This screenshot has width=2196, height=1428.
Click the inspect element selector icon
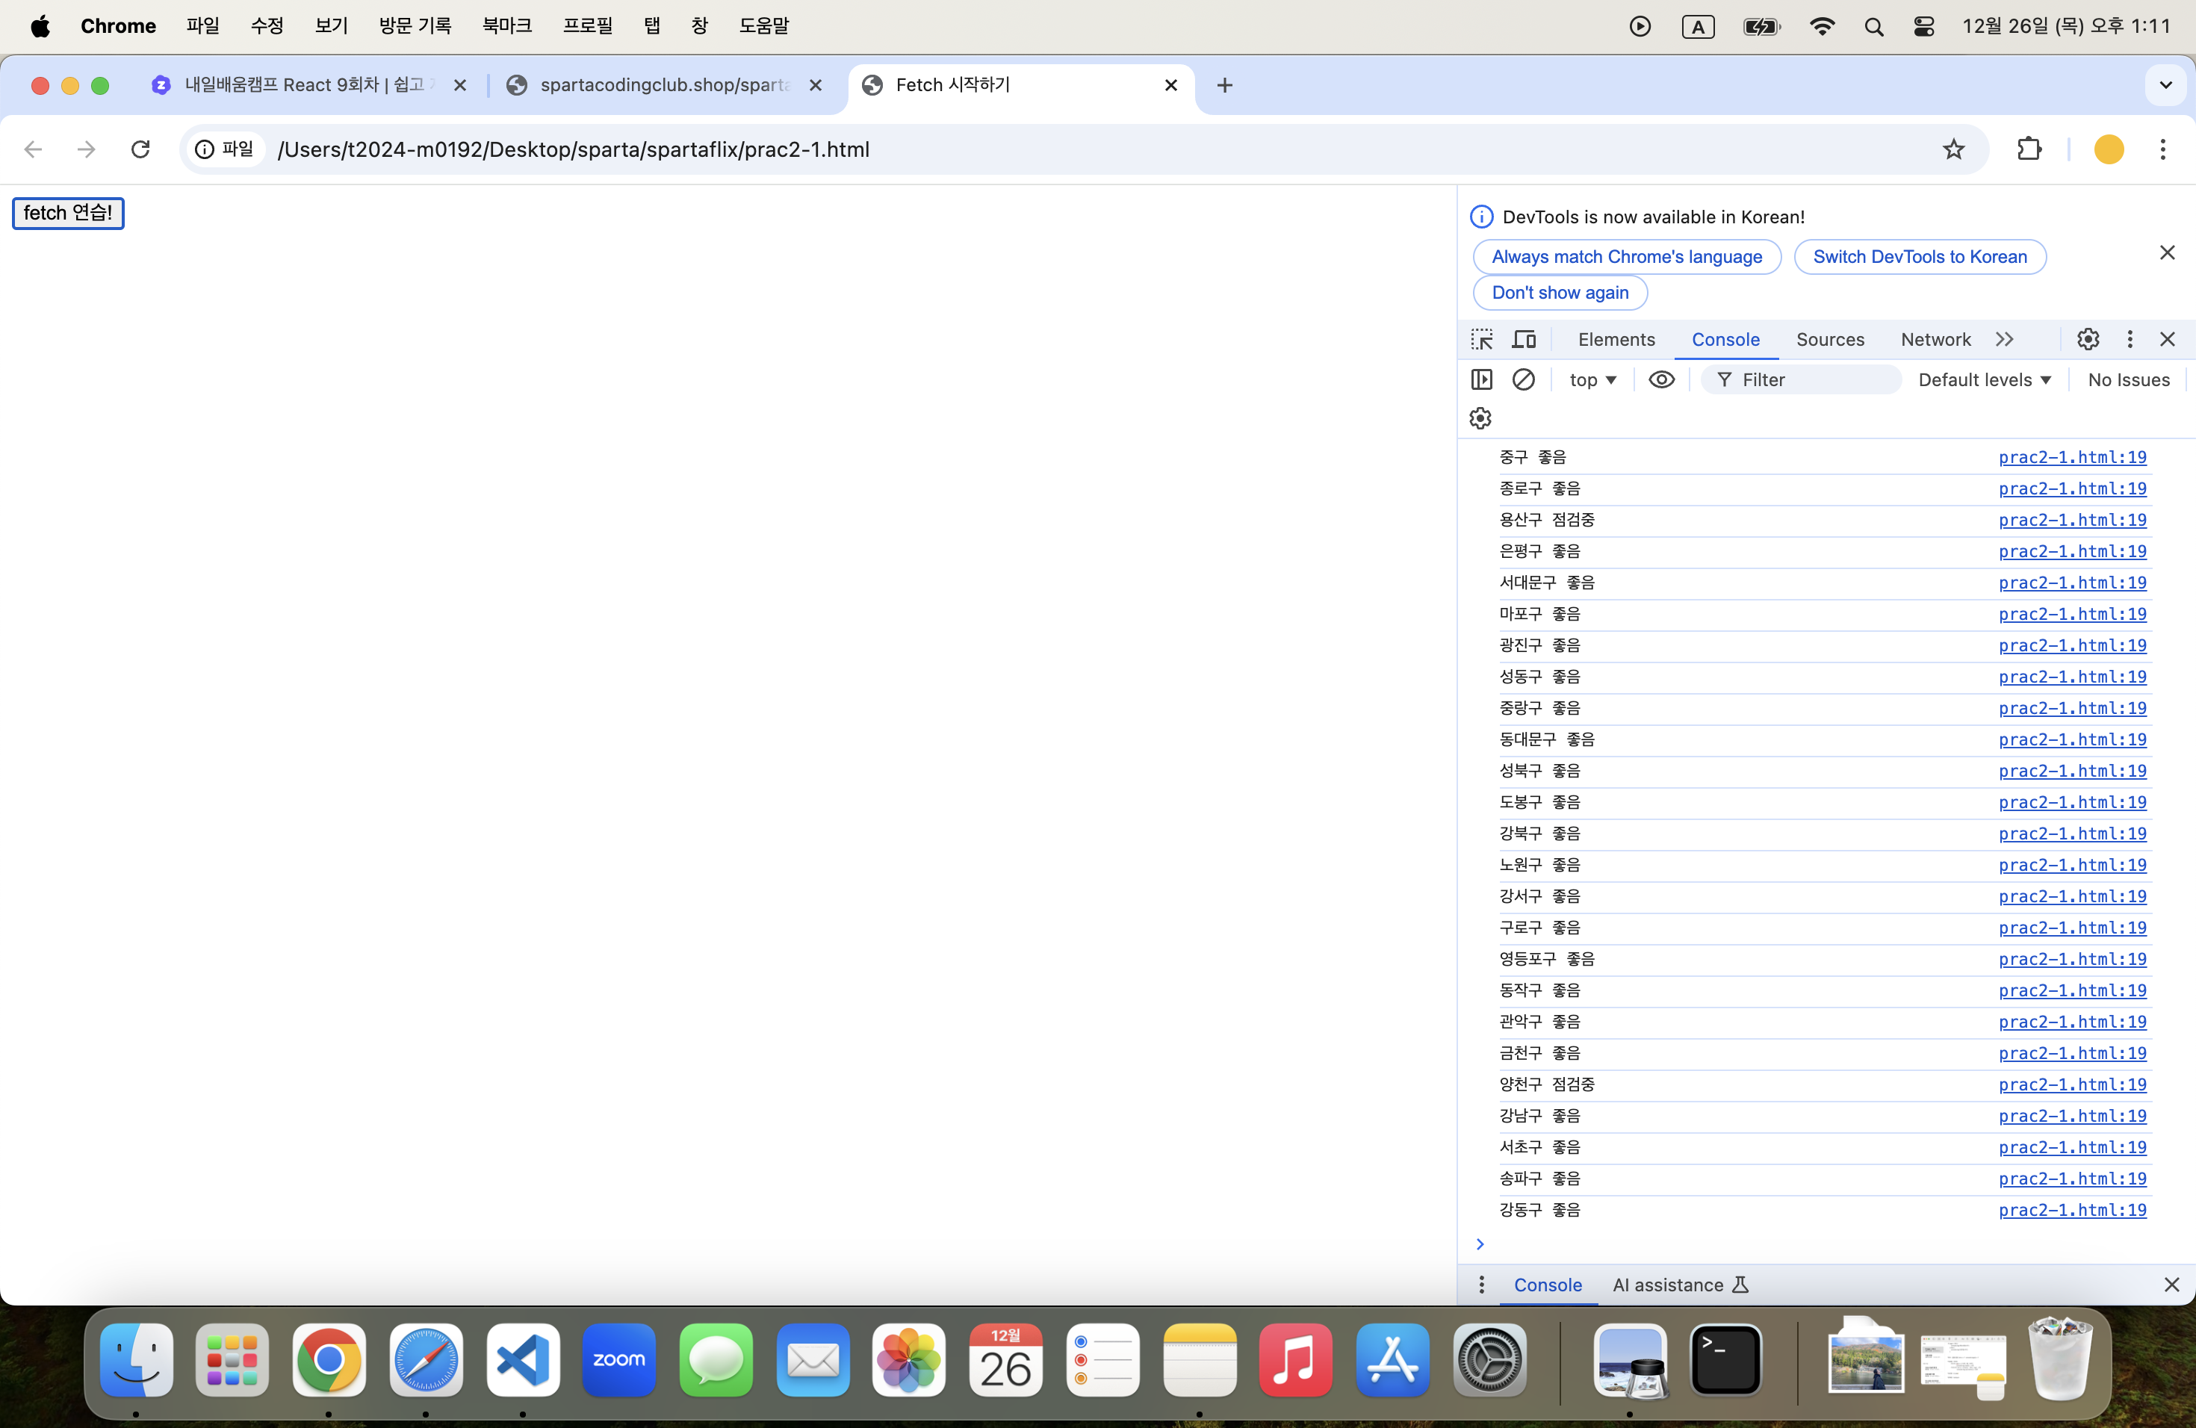(1482, 340)
